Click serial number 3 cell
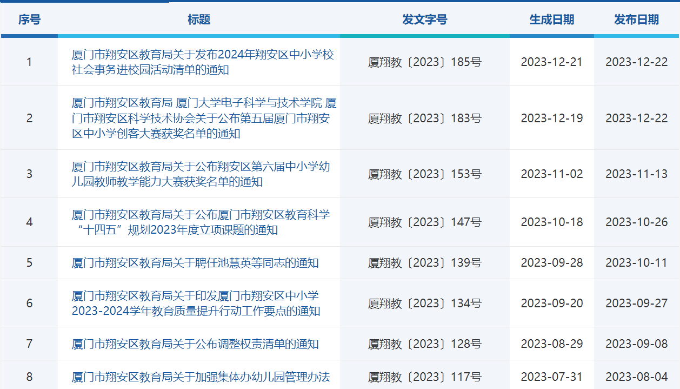This screenshot has width=680, height=389. click(29, 174)
